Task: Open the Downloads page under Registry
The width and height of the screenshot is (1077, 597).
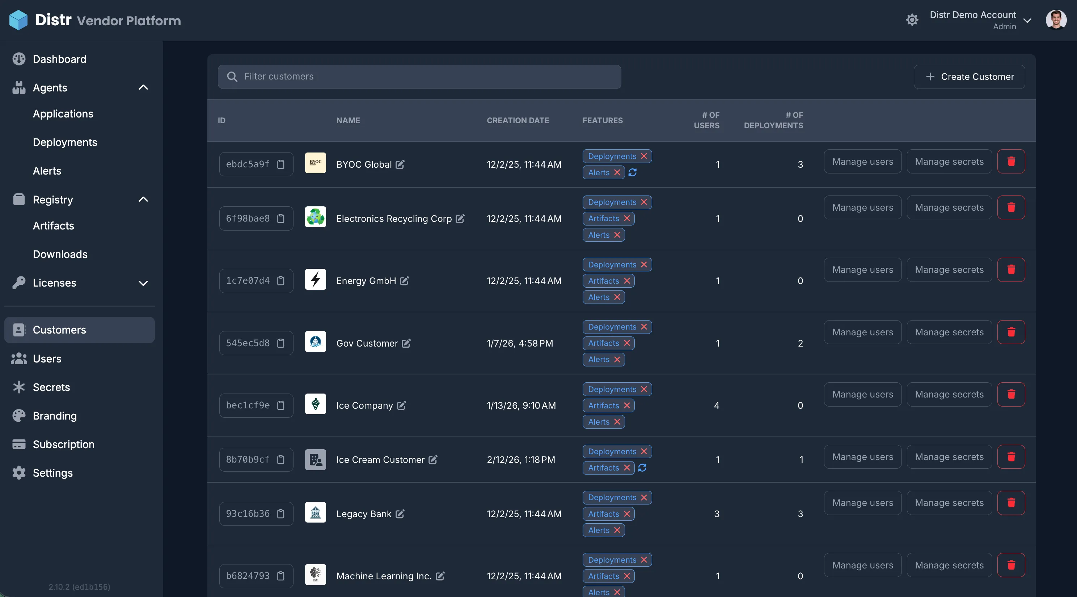Action: point(60,254)
